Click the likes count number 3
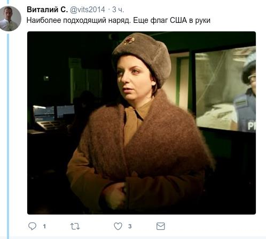Screen dimensions: 266x239 (x=130, y=226)
